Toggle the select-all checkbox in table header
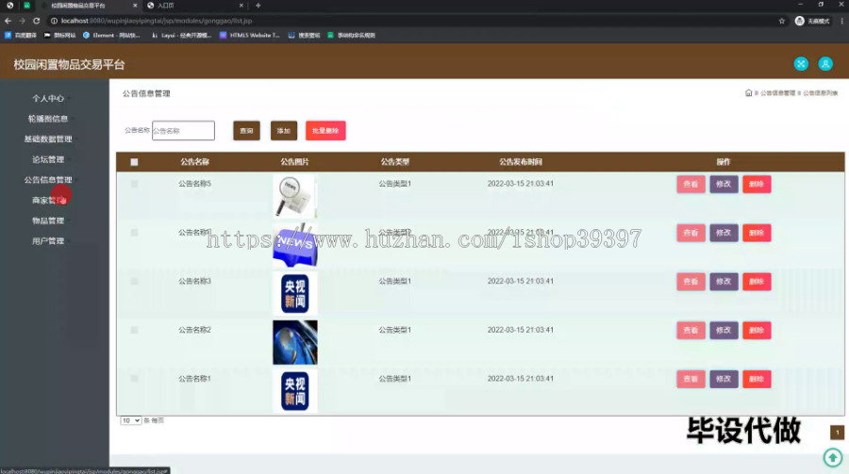 click(134, 162)
